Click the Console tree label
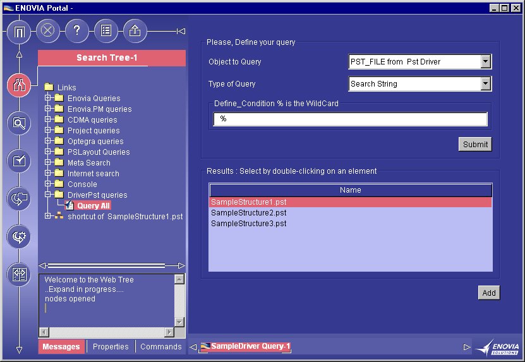Image resolution: width=525 pixels, height=362 pixels. tap(82, 184)
